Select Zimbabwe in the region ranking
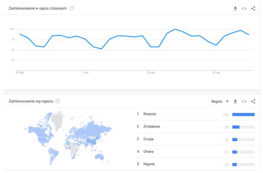Screen dimensions: 263x173 (152, 126)
